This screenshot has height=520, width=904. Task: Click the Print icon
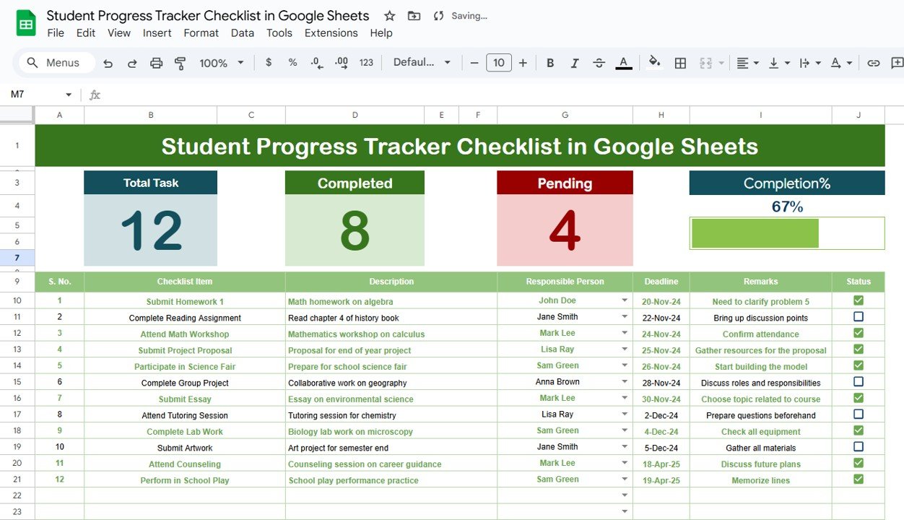coord(156,64)
